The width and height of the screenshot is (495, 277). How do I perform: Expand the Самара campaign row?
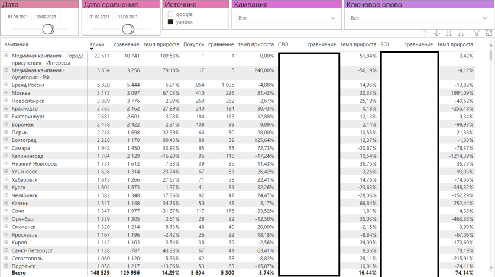(x=6, y=148)
